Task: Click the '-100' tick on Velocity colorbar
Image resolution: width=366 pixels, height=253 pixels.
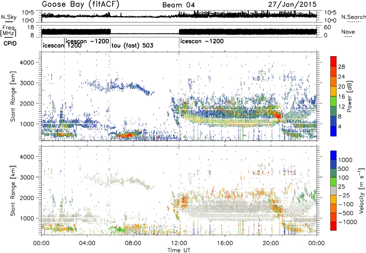Action: pyautogui.click(x=346, y=204)
